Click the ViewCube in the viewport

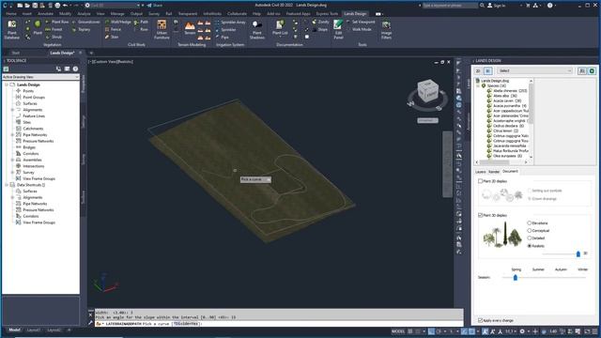(x=427, y=90)
